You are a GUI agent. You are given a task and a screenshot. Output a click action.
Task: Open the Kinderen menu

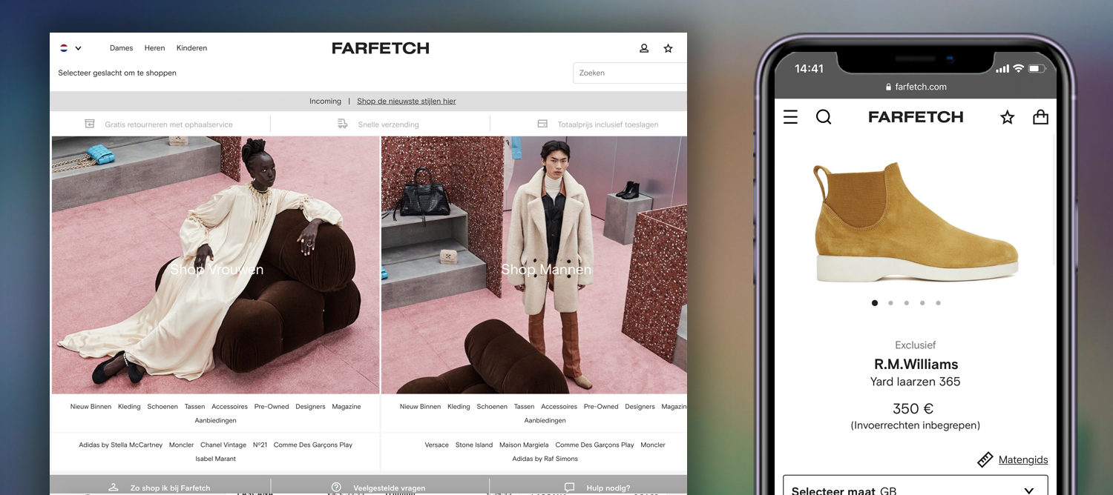click(191, 47)
